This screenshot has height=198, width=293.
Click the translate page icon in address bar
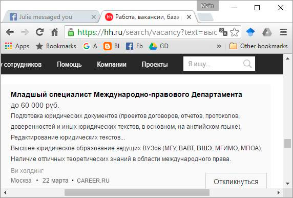[x=223, y=32]
